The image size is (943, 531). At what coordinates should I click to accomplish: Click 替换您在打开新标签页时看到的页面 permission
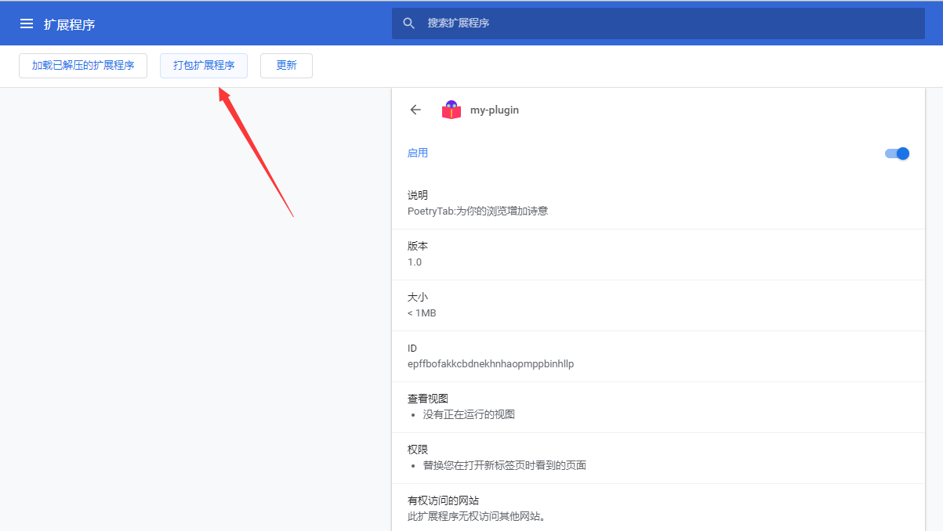505,465
